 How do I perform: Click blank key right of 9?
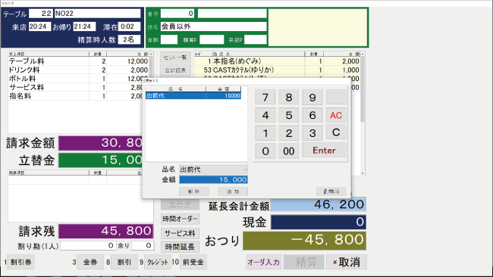point(336,97)
